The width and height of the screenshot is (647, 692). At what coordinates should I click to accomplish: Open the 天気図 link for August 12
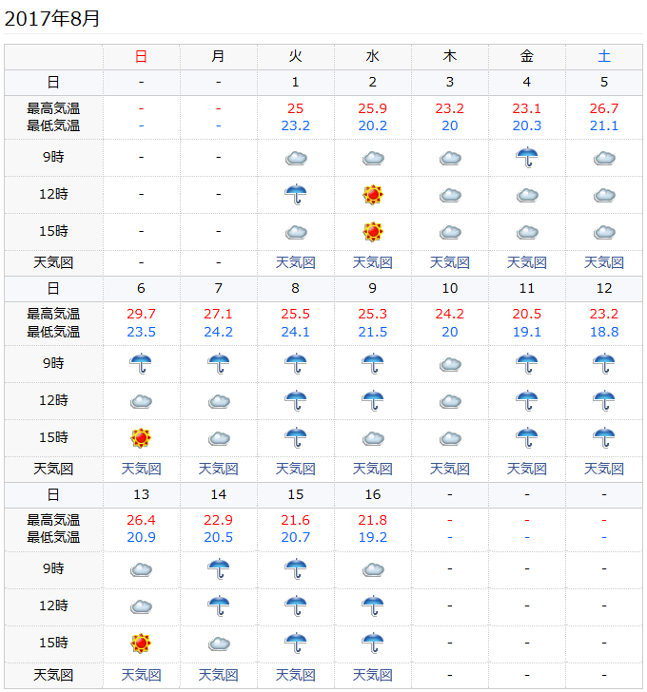[604, 469]
